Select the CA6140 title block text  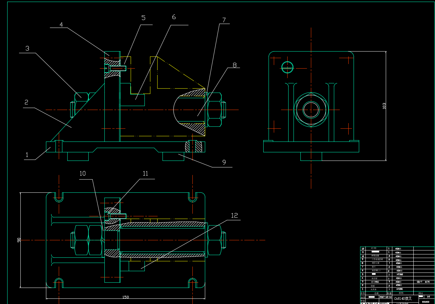403,298
